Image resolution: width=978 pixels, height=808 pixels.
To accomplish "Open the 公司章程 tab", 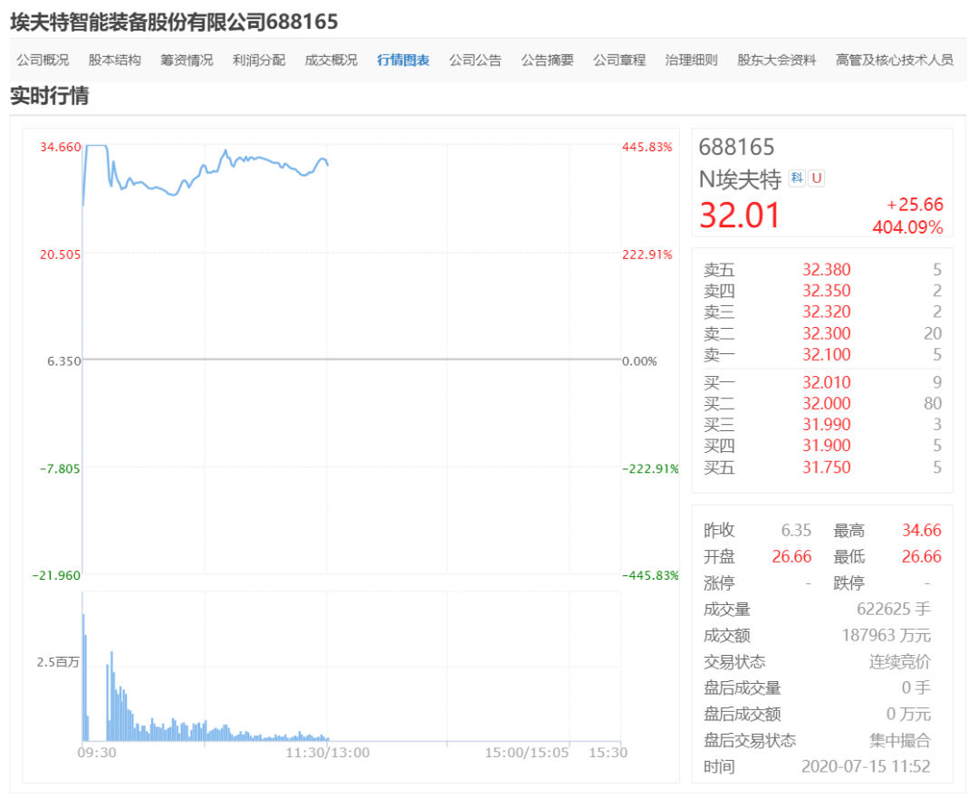I will (619, 61).
